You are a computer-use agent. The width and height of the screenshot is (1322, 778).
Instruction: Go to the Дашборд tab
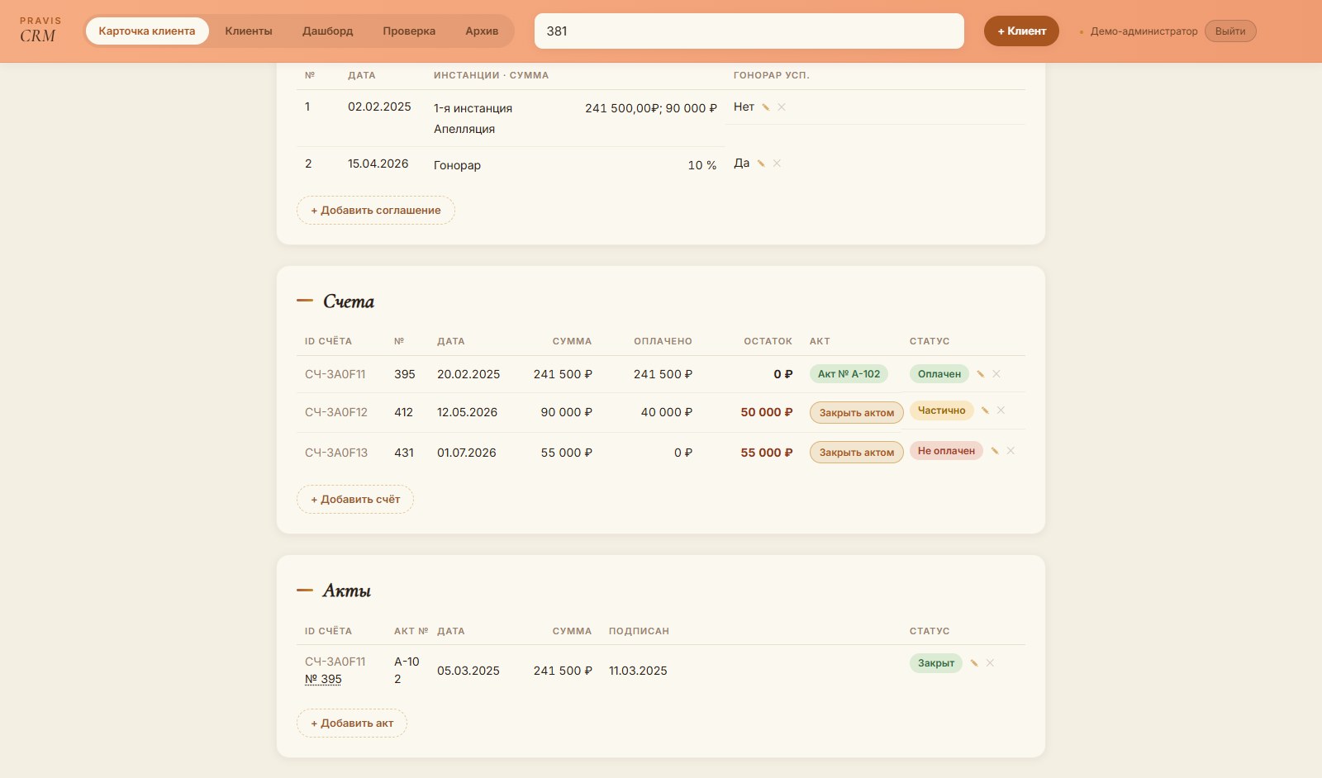point(327,31)
